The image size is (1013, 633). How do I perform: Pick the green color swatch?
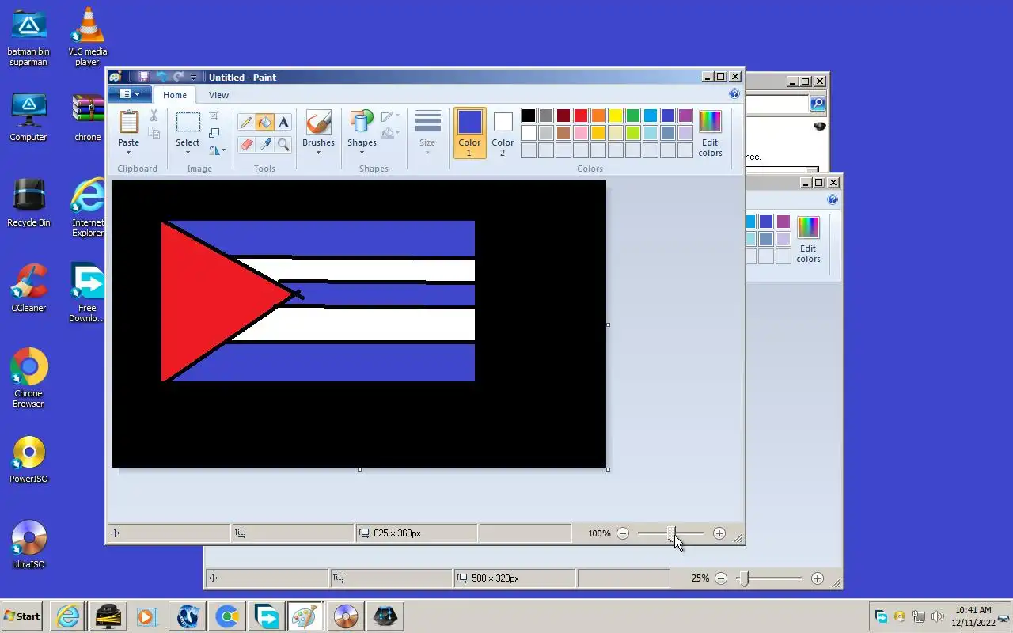[x=633, y=116]
